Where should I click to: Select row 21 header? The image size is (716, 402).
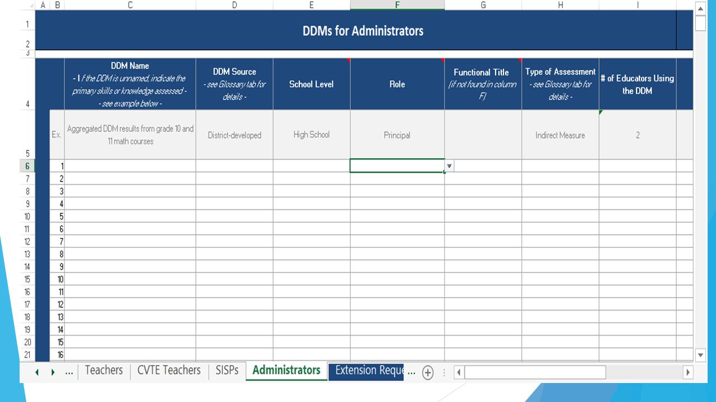point(27,355)
